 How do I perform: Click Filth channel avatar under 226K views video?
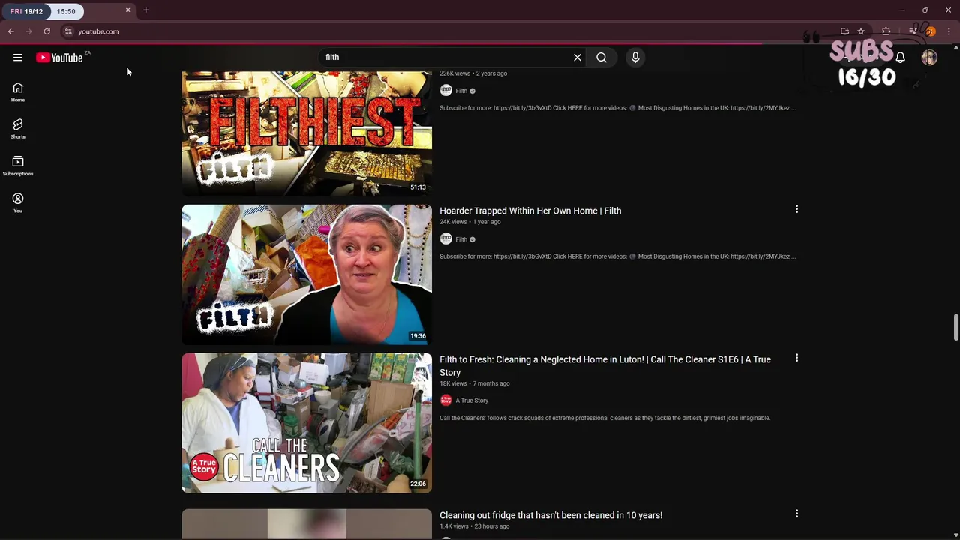(445, 90)
